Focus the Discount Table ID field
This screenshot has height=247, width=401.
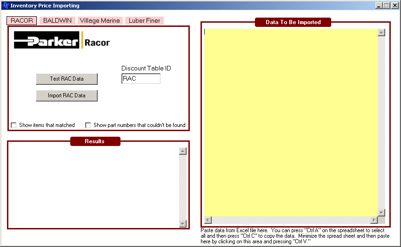click(141, 78)
